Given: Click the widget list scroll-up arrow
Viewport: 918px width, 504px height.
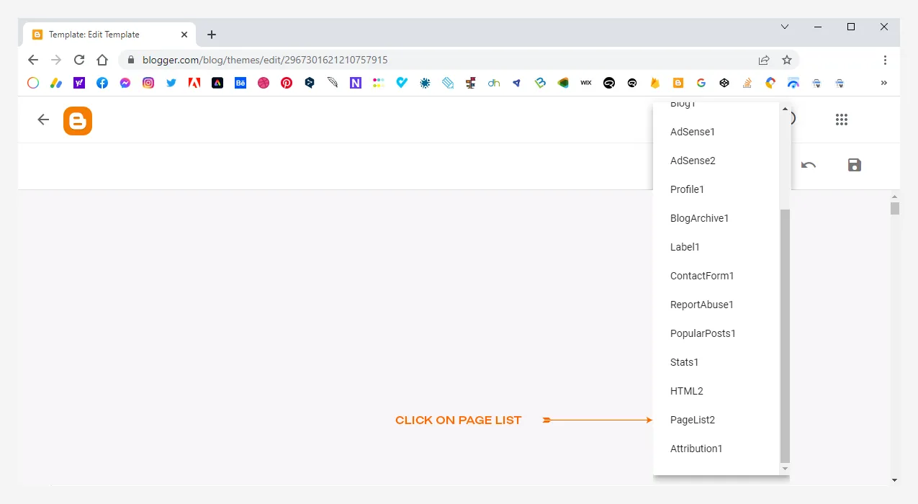Looking at the screenshot, I should point(785,109).
